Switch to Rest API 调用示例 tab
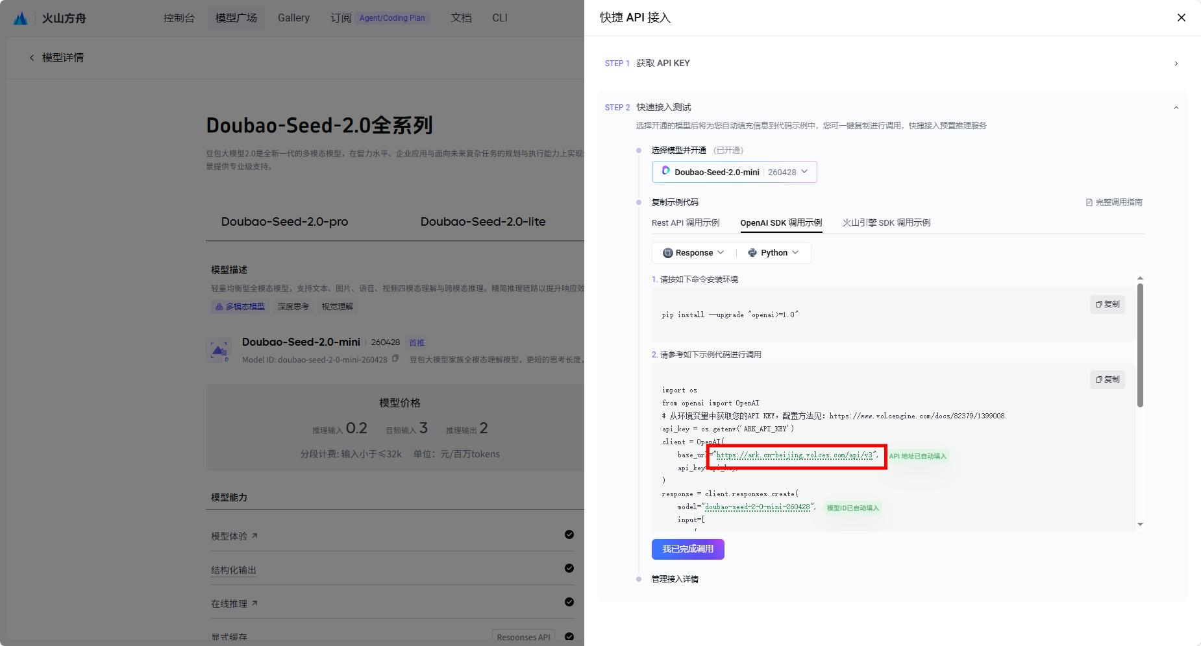1201x646 pixels. click(686, 222)
